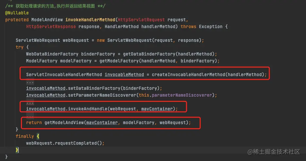Screen dimensions: 306x161
Task: Click the Chinese Javadoc comment line
Action: [x=55, y=6]
